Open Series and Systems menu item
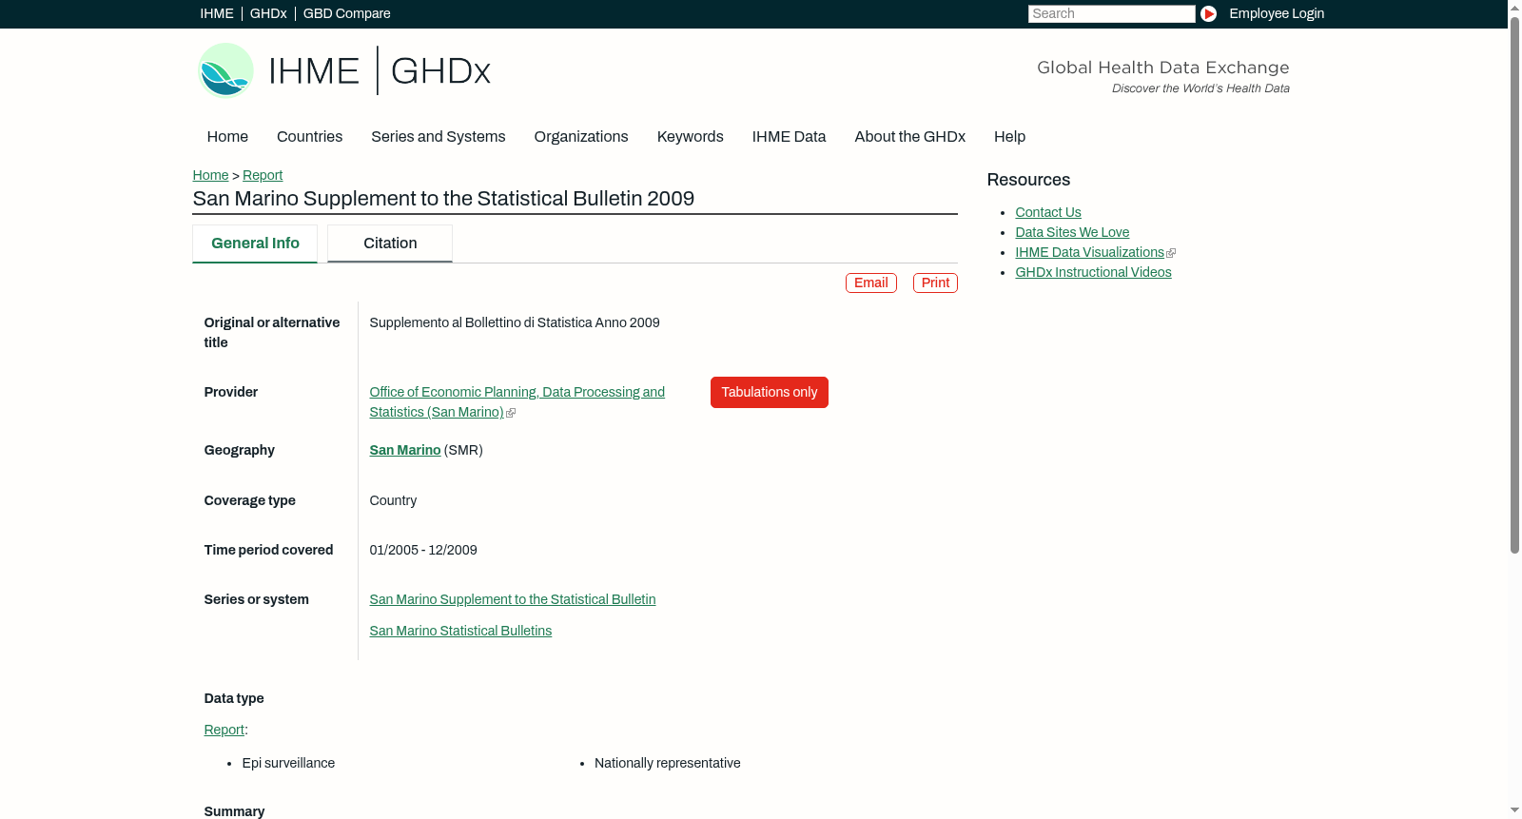The width and height of the screenshot is (1522, 819). pyautogui.click(x=438, y=137)
